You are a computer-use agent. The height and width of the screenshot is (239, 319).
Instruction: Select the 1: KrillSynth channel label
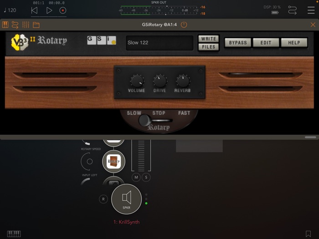click(127, 222)
